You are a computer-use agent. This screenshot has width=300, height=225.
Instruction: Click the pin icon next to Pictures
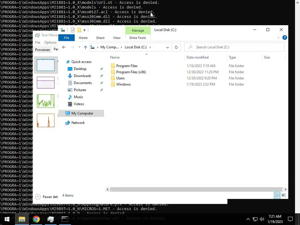tap(102, 90)
